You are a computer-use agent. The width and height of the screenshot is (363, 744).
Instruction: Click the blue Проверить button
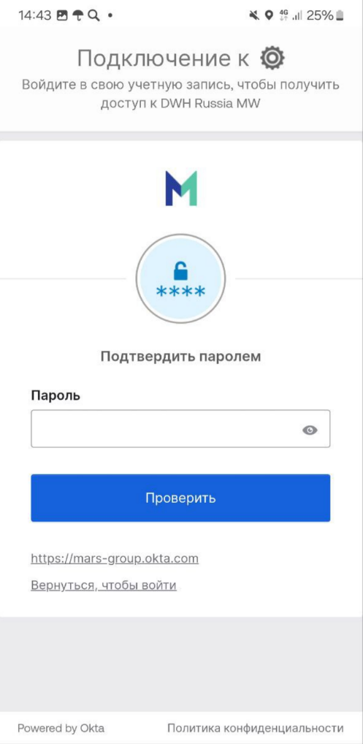click(180, 498)
